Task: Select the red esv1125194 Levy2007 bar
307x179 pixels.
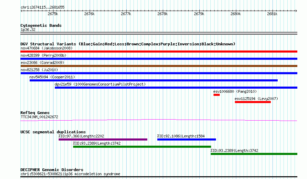Action: click(253, 102)
